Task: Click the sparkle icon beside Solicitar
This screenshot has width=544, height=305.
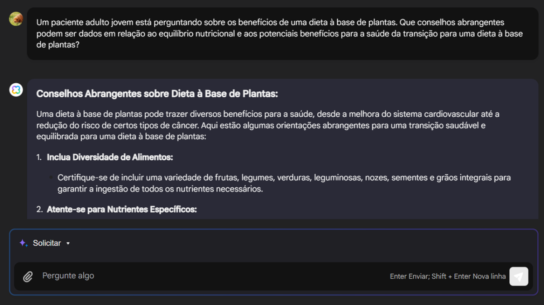Action: 24,243
